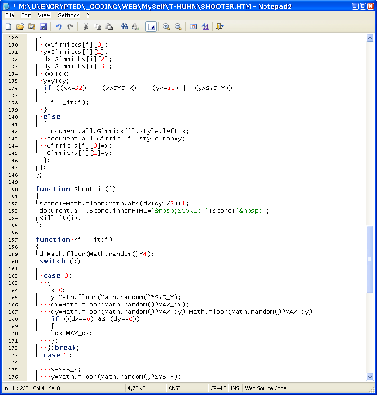Click the Notepad2 title bar app icon
377x395 pixels.
pos(6,6)
